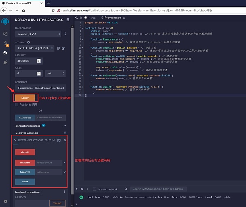Click the trash icon beside Deployed Contracts
Viewport: 246px width, 207px height.
click(65, 133)
